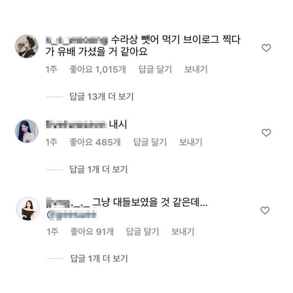Expand '답글 1개 더 보기' under the '내시' comment

point(98,169)
